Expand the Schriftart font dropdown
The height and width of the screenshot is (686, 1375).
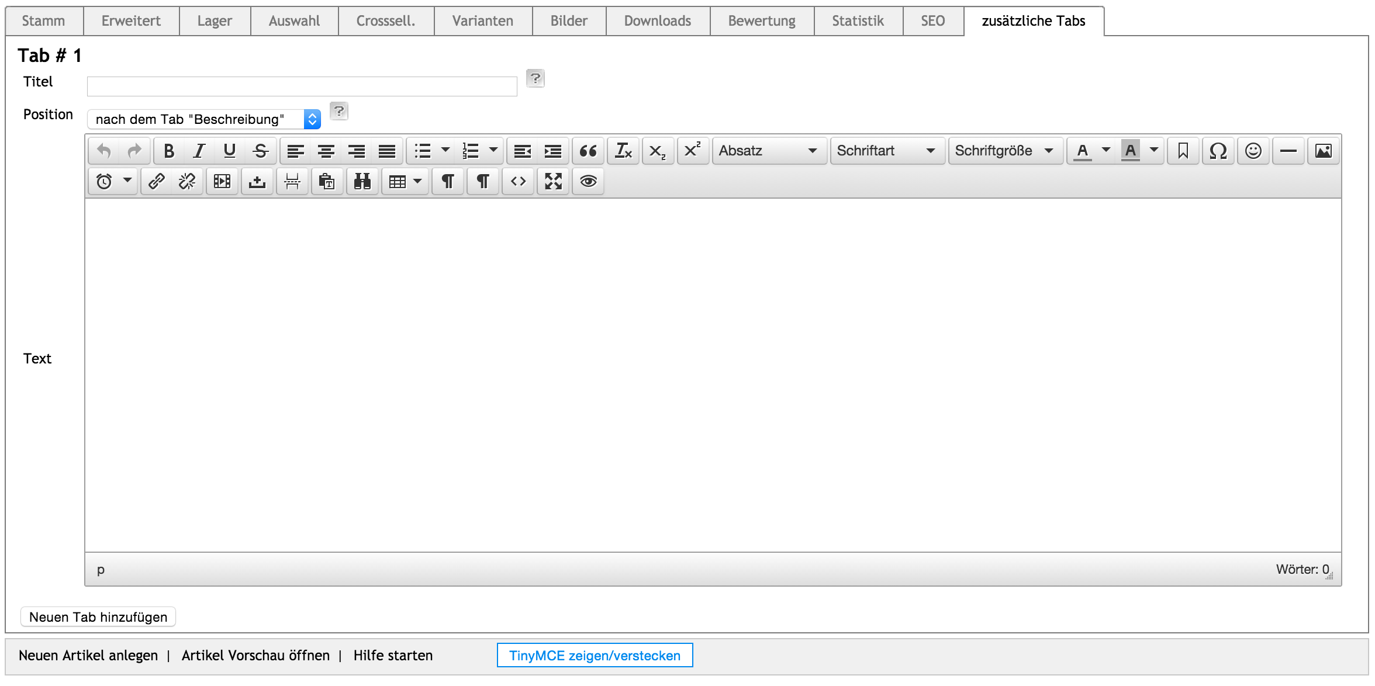(886, 151)
